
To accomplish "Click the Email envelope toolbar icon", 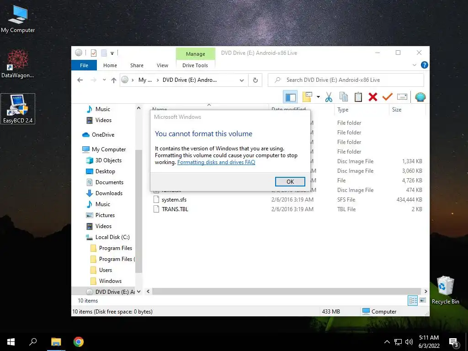I will [x=402, y=97].
